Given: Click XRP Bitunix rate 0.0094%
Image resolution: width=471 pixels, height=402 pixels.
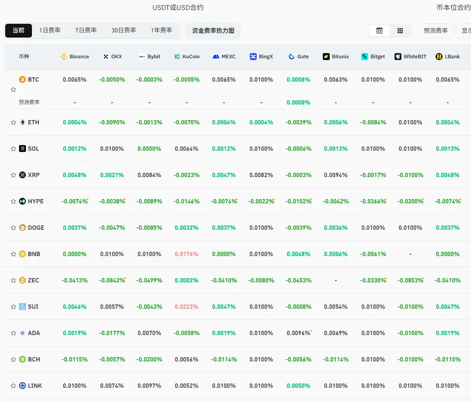Looking at the screenshot, I should point(335,175).
